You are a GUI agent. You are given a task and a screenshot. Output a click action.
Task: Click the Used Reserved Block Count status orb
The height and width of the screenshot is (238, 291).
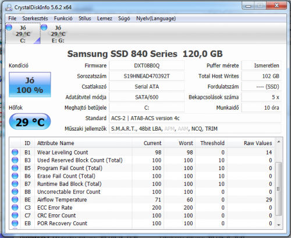(x=15, y=160)
